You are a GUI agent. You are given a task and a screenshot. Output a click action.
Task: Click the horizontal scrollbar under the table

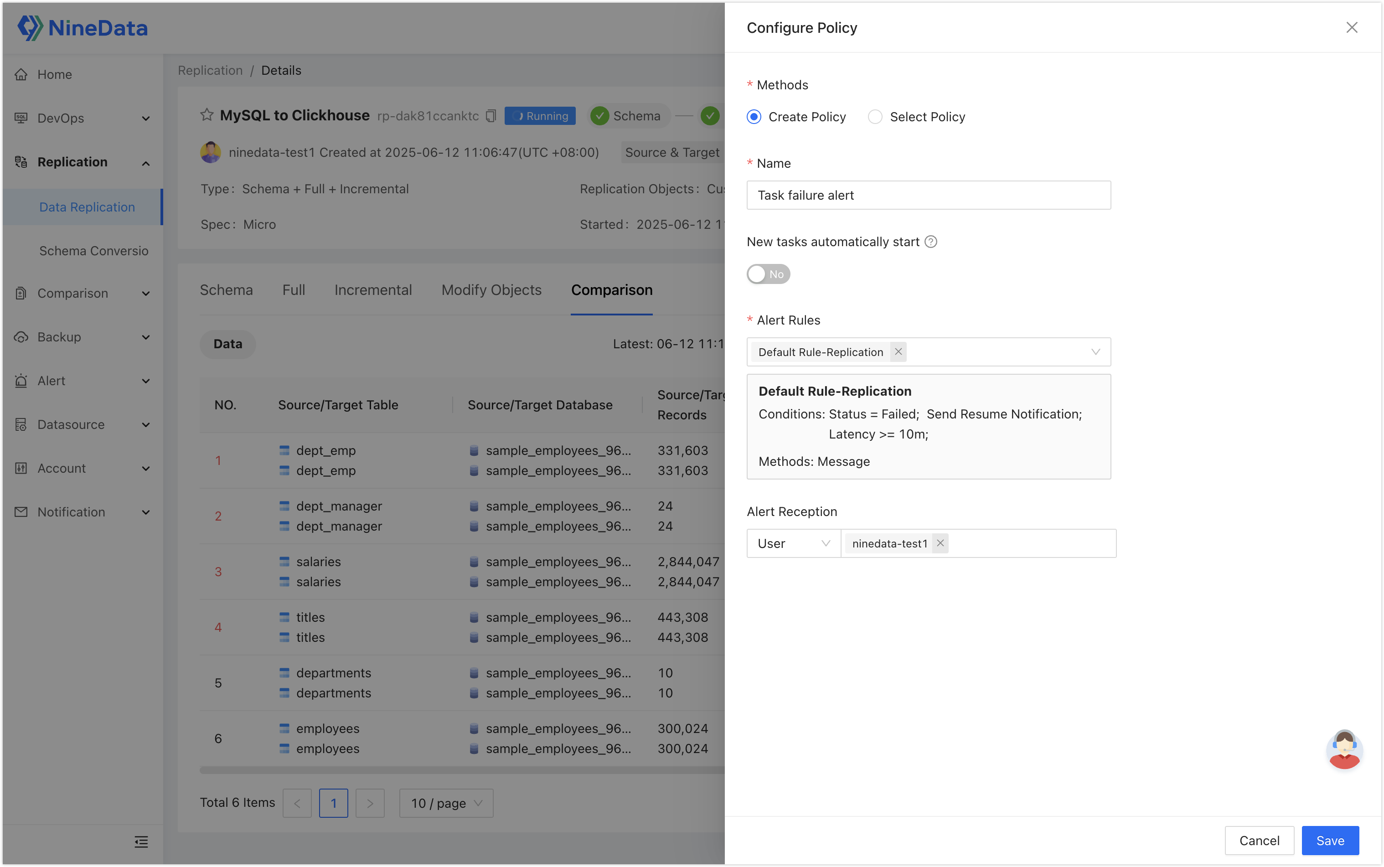tap(462, 770)
